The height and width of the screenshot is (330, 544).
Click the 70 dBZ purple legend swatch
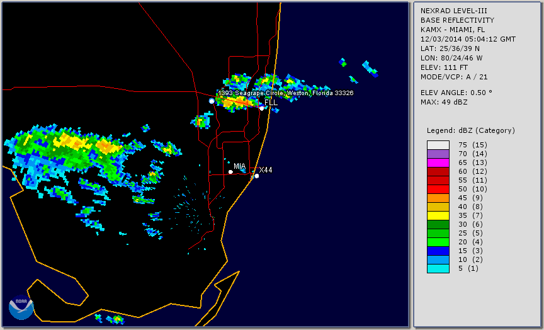tap(438, 154)
